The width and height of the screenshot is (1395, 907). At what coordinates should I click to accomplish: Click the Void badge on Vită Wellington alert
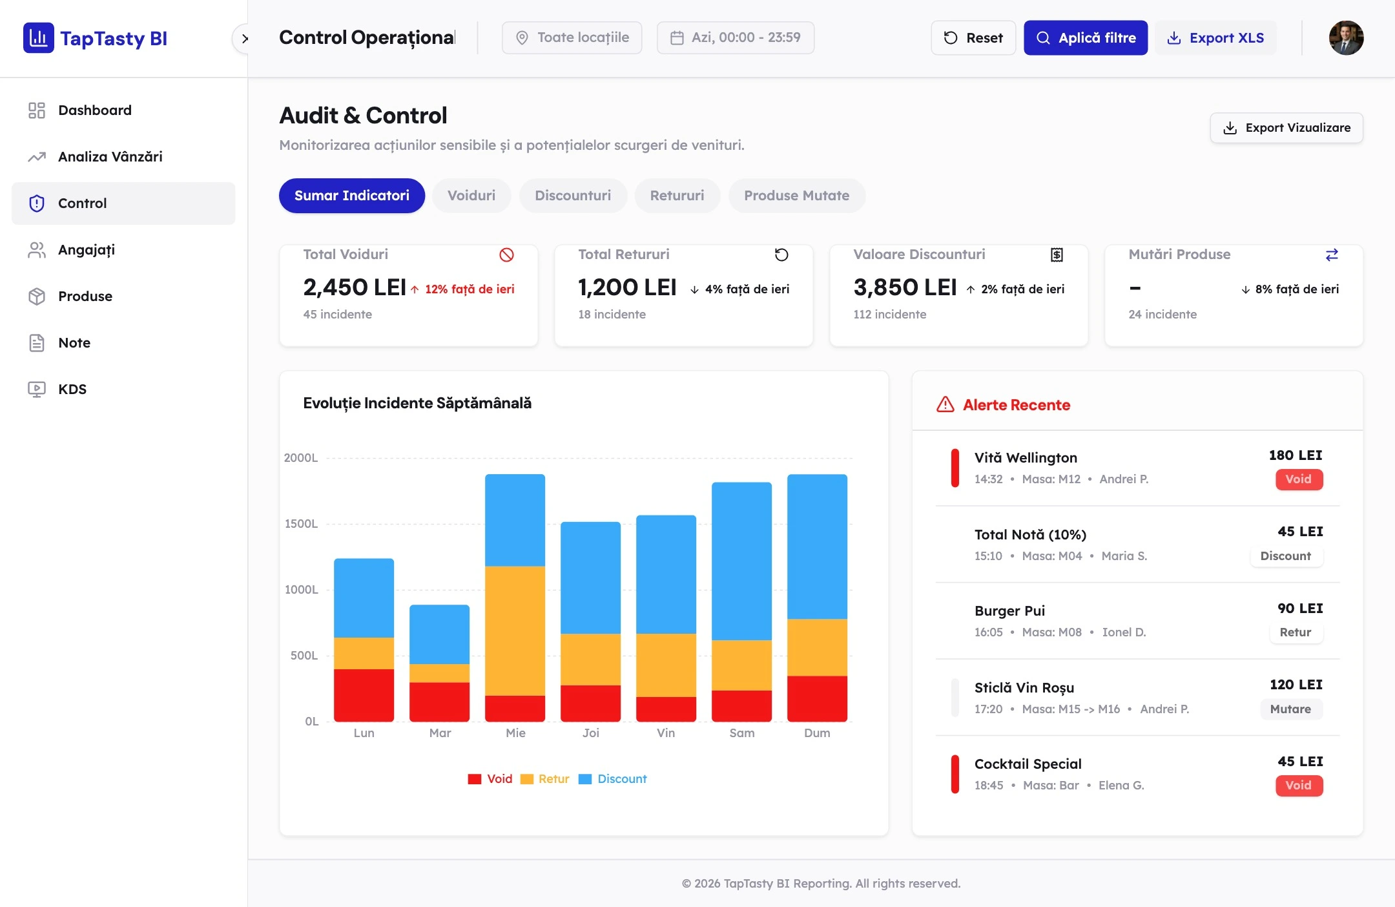(1299, 479)
